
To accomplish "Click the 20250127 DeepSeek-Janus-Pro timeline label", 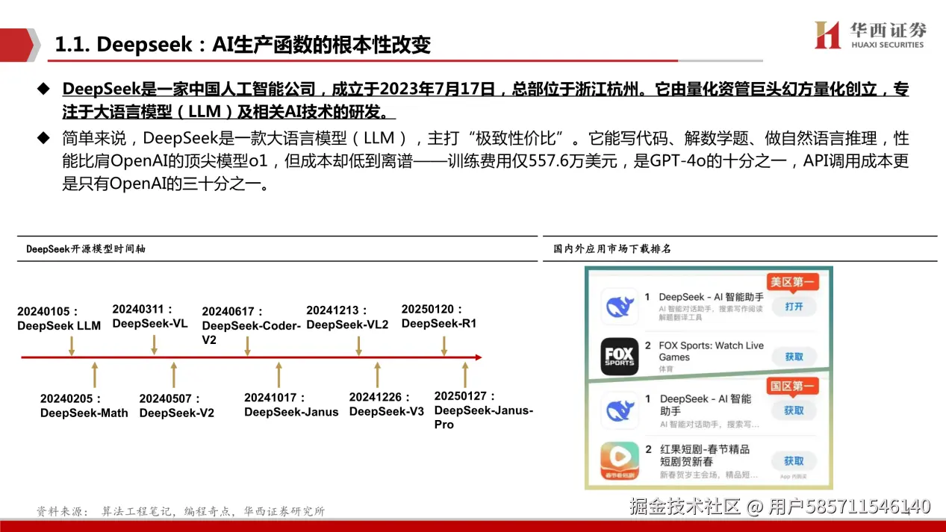I will 484,410.
